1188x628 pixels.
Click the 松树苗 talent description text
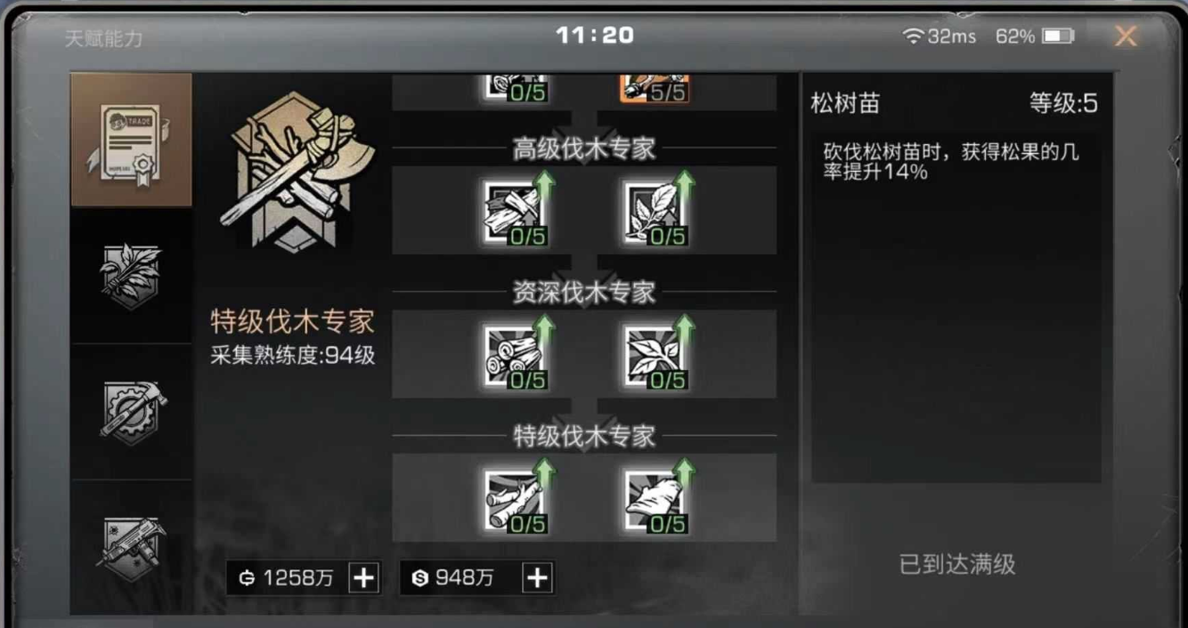point(951,162)
